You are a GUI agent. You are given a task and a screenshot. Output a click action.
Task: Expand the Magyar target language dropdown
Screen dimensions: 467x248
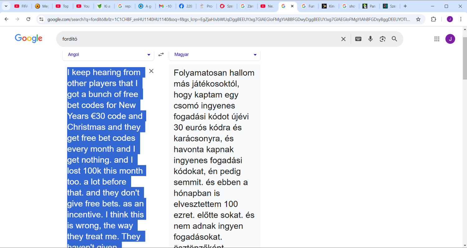coord(215,55)
